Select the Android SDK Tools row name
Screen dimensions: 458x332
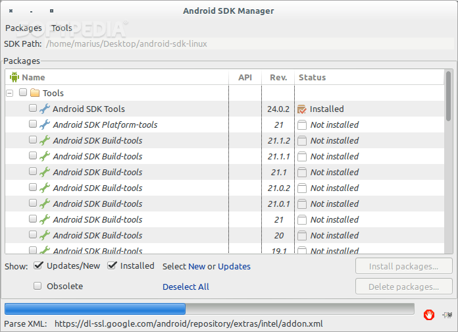coord(89,109)
